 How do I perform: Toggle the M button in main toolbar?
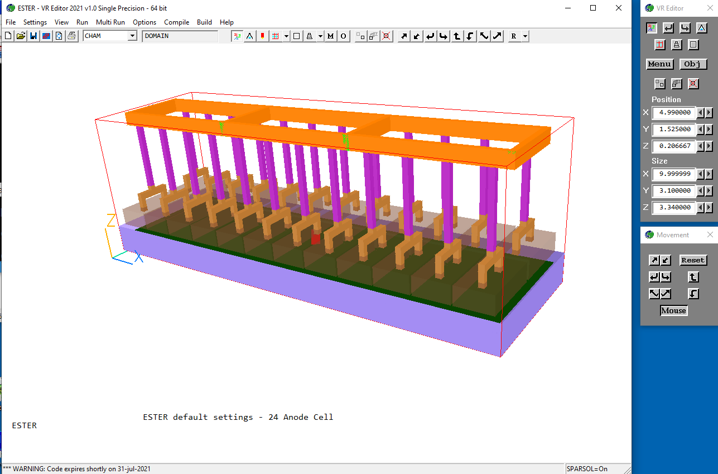pyautogui.click(x=330, y=36)
